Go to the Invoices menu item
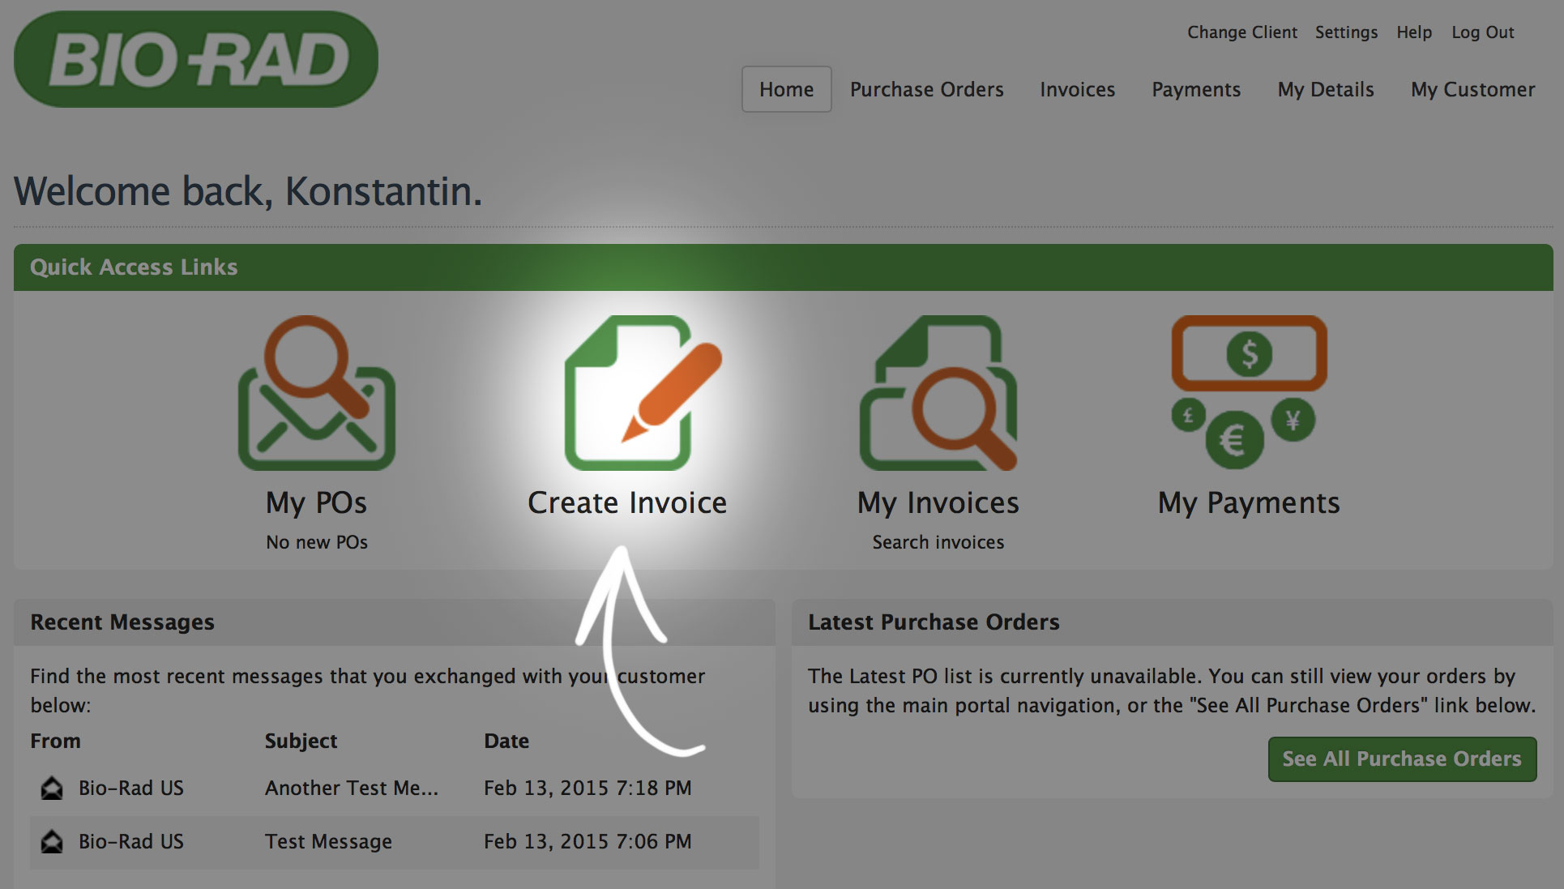This screenshot has height=889, width=1564. pyautogui.click(x=1077, y=89)
